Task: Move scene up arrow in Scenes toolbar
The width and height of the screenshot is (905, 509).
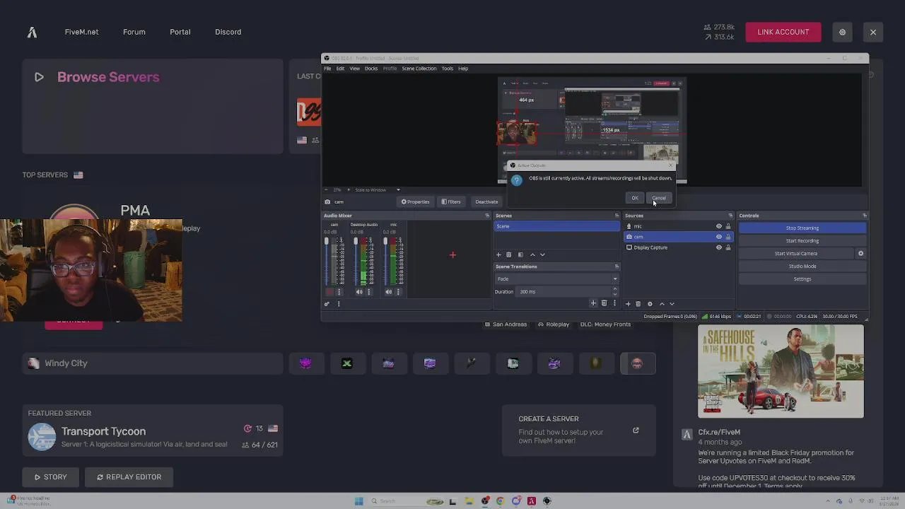Action: click(x=532, y=255)
